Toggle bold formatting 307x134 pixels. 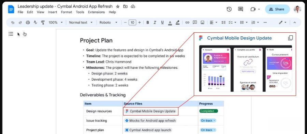(148, 22)
